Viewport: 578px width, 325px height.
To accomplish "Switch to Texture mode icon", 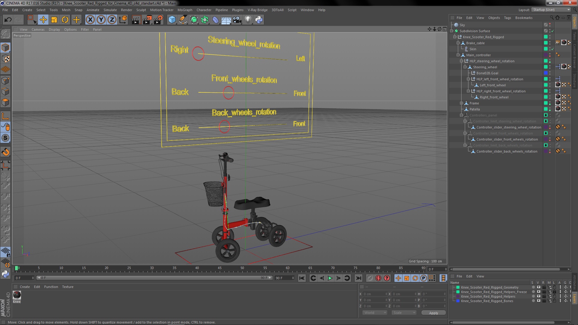I will pyautogui.click(x=5, y=59).
